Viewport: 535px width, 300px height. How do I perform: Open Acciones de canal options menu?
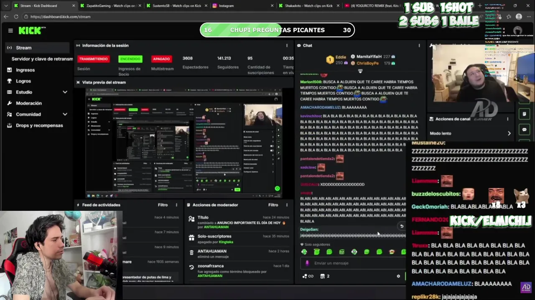pyautogui.click(x=508, y=119)
